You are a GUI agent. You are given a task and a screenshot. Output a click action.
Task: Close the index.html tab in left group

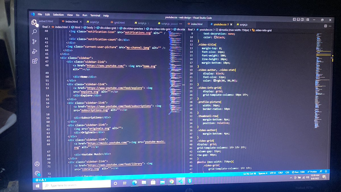pos(80,22)
